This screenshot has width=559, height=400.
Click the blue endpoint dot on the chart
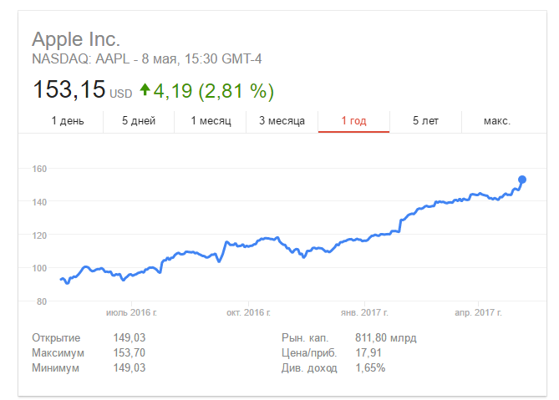point(522,180)
